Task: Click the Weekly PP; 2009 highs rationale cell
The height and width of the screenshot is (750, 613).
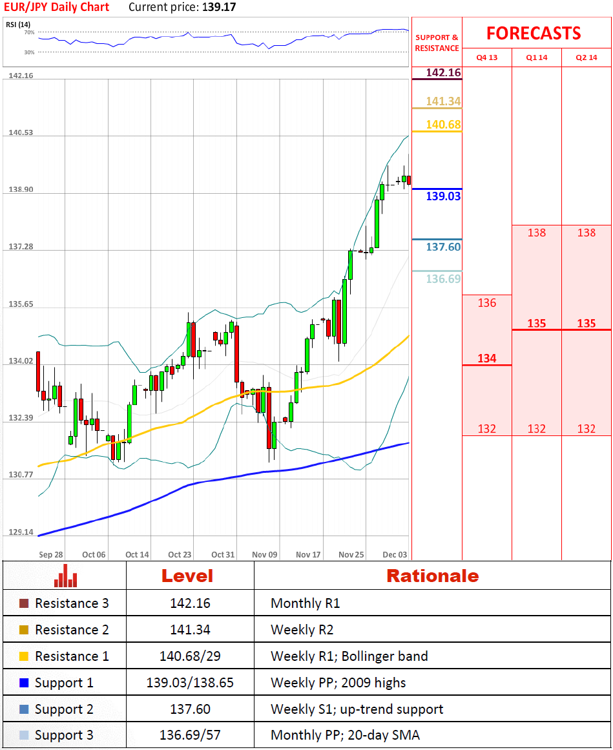Action: point(338,683)
